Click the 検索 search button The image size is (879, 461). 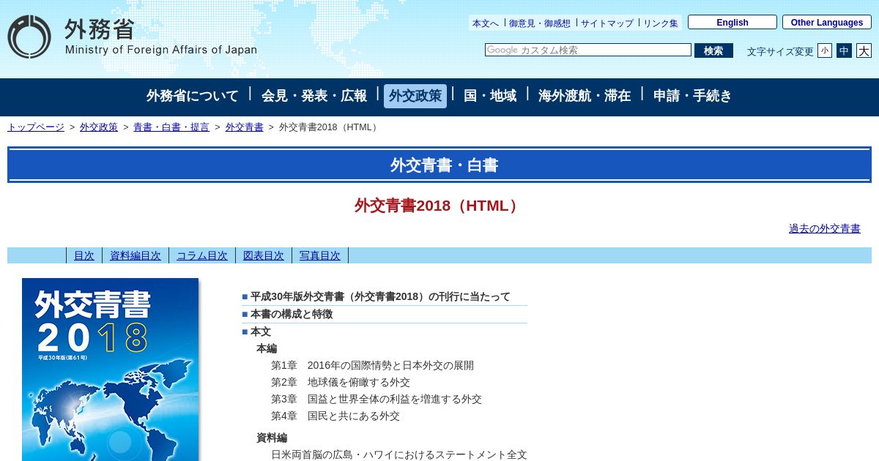pos(713,50)
